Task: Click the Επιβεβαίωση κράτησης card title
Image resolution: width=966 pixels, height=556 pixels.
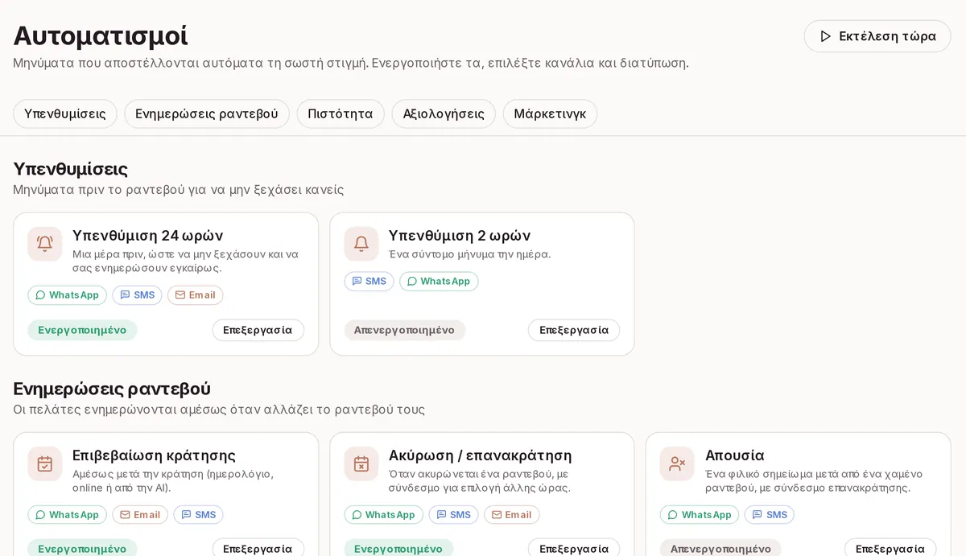Action: click(x=154, y=455)
